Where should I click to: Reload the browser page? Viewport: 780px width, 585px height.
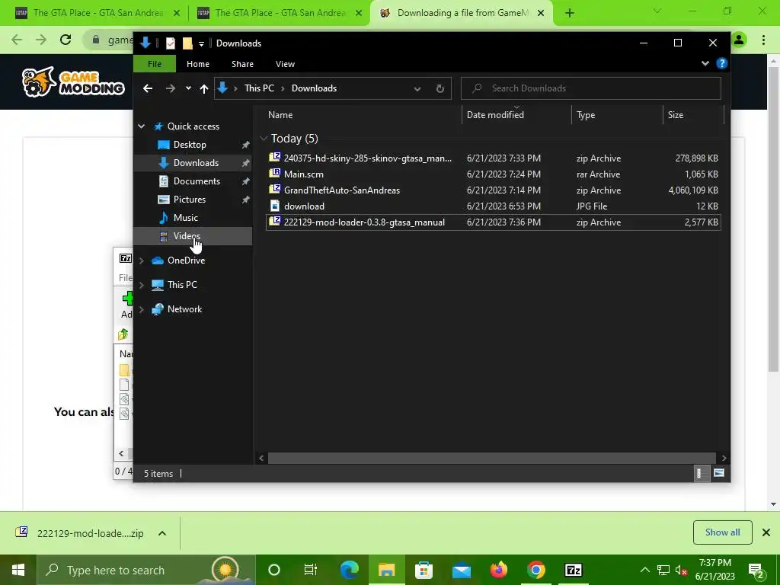tap(66, 40)
